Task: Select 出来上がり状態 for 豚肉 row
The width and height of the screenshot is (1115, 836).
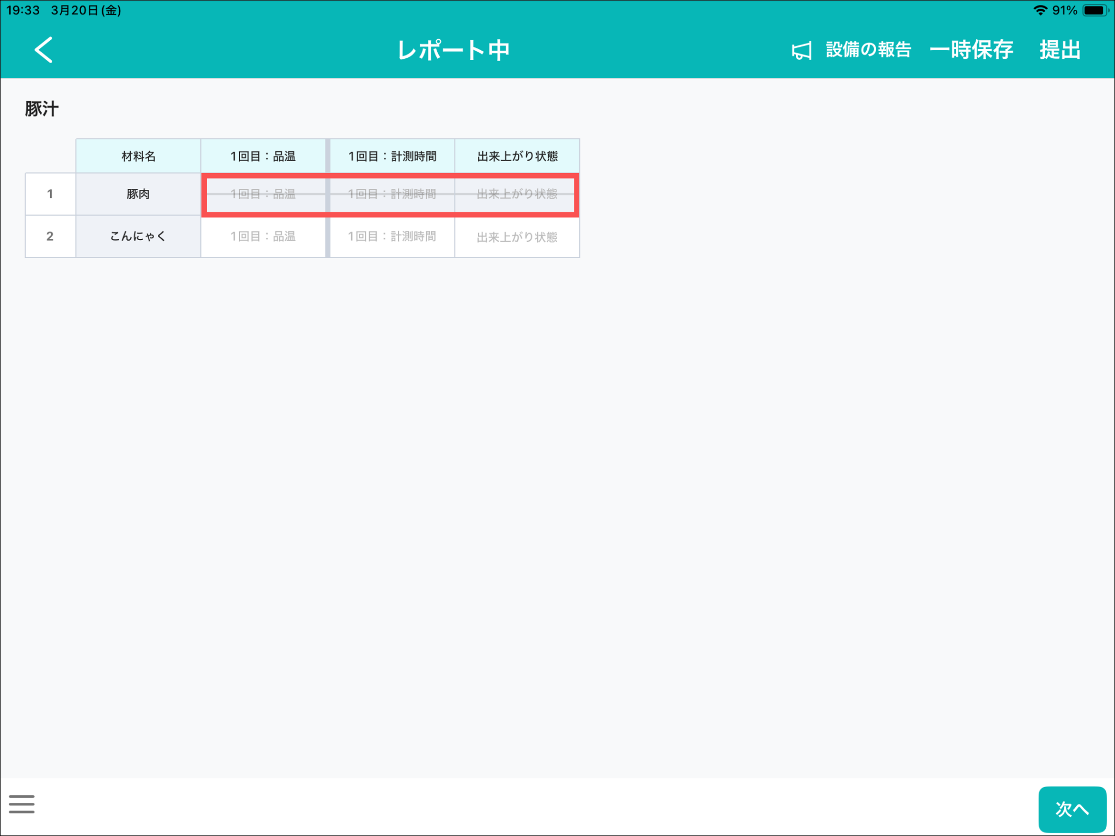Action: click(x=517, y=194)
